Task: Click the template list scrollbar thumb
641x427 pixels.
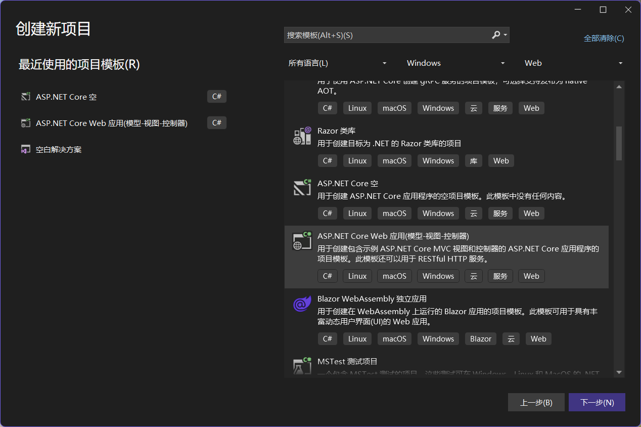Action: click(619, 143)
